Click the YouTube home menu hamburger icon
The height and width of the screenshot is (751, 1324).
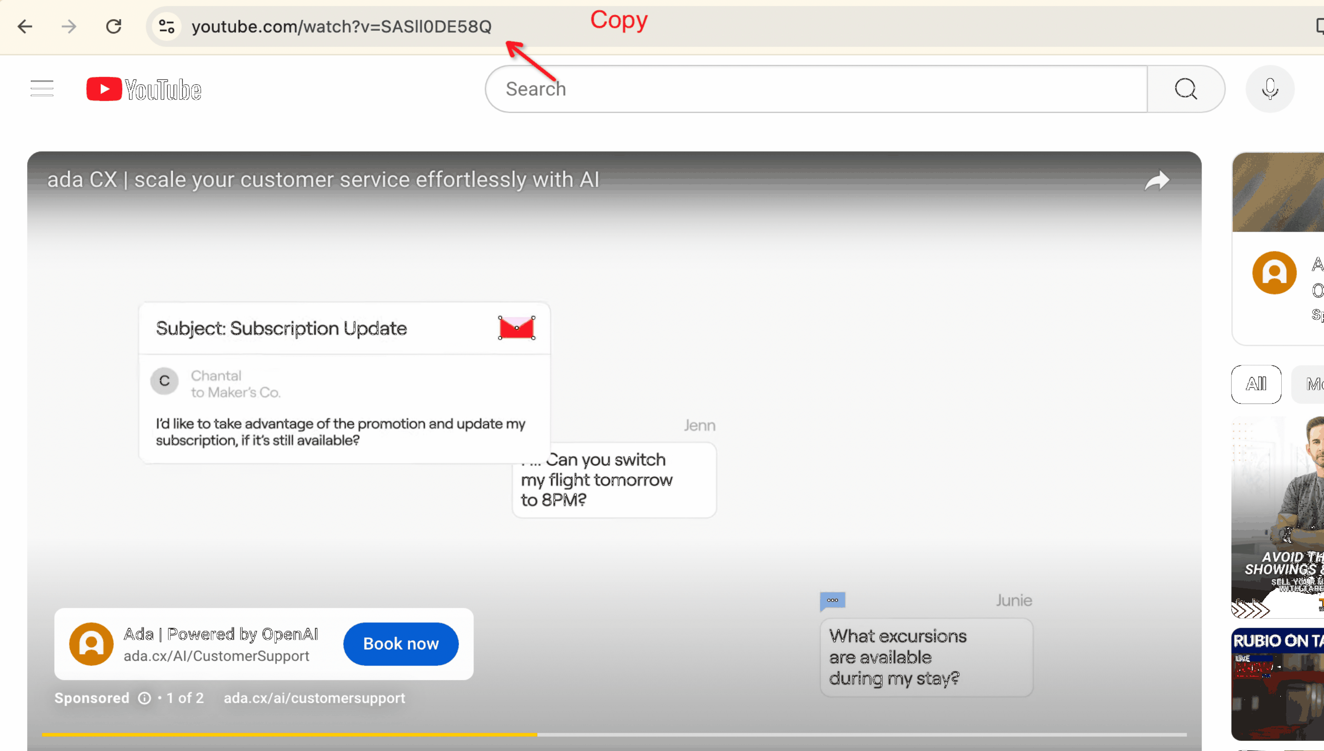coord(41,88)
